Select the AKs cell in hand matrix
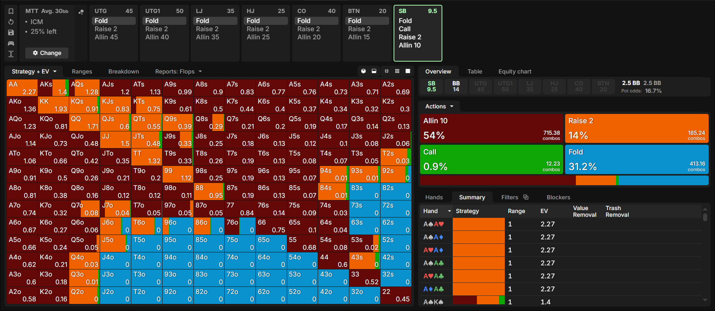 53,88
